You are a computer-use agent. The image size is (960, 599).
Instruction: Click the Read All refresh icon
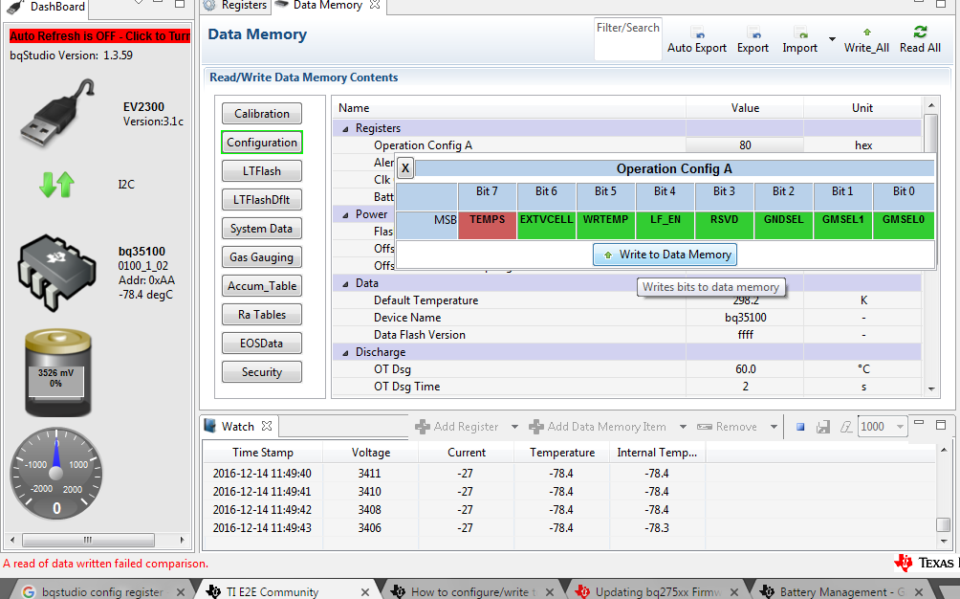click(x=920, y=32)
